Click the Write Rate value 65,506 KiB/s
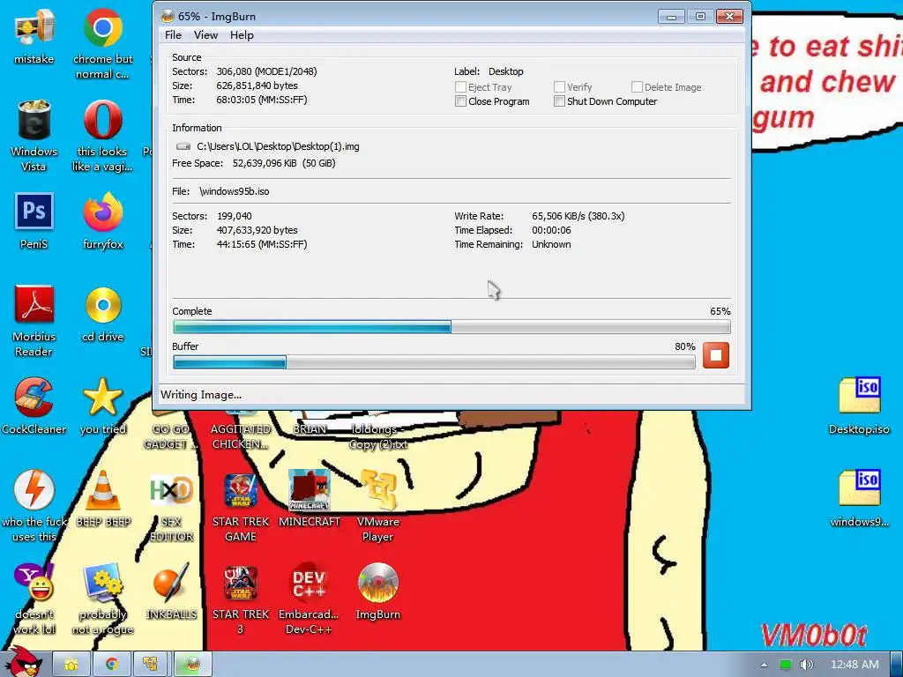Viewport: 903px width, 677px height. 578,216
